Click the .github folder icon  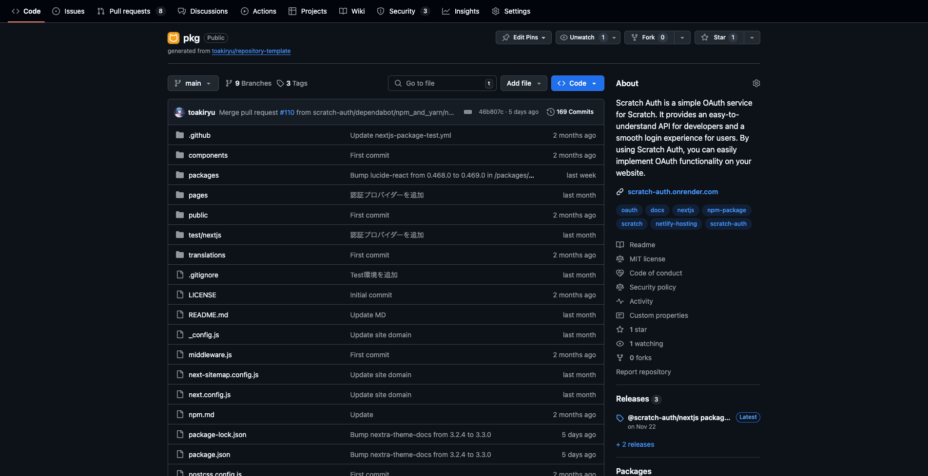180,135
